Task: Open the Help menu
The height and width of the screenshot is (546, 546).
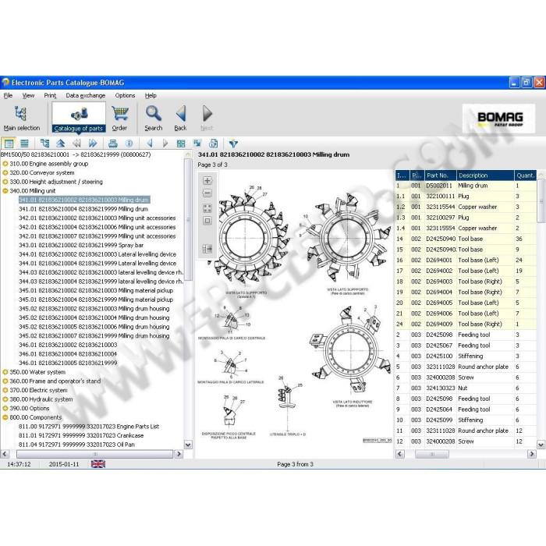Action: tap(151, 95)
